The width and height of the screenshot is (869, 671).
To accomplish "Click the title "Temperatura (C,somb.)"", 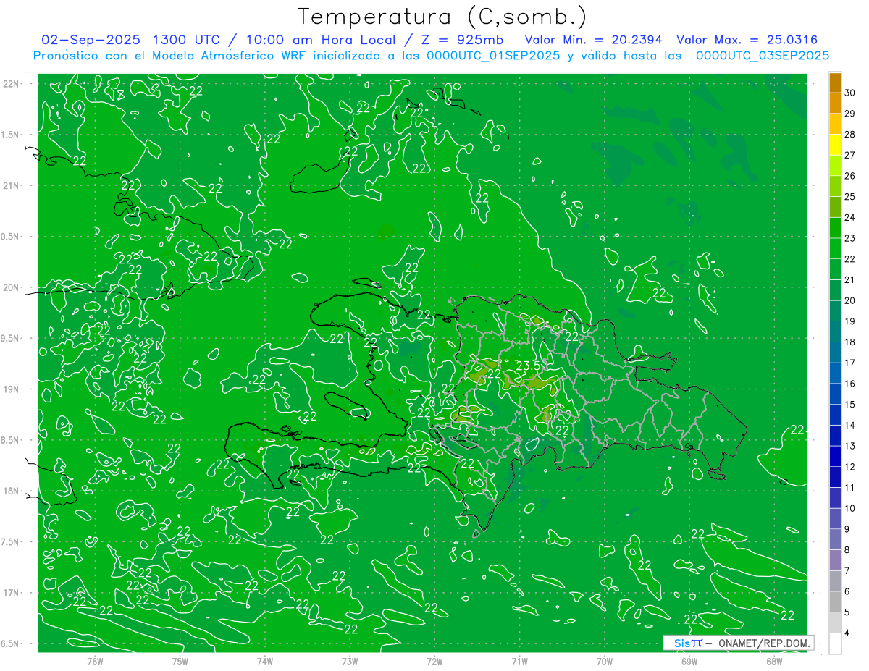I will 442,17.
